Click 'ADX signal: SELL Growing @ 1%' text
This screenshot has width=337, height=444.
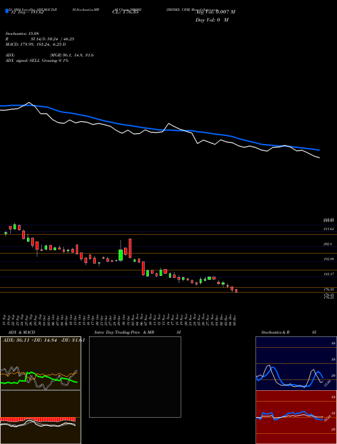[37, 61]
